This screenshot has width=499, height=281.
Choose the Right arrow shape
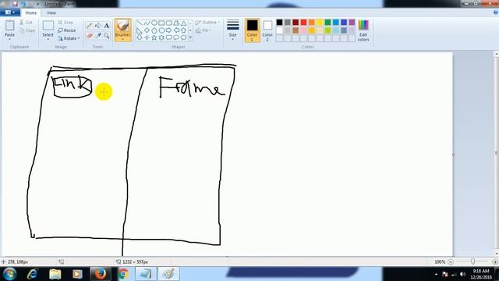[x=168, y=30]
